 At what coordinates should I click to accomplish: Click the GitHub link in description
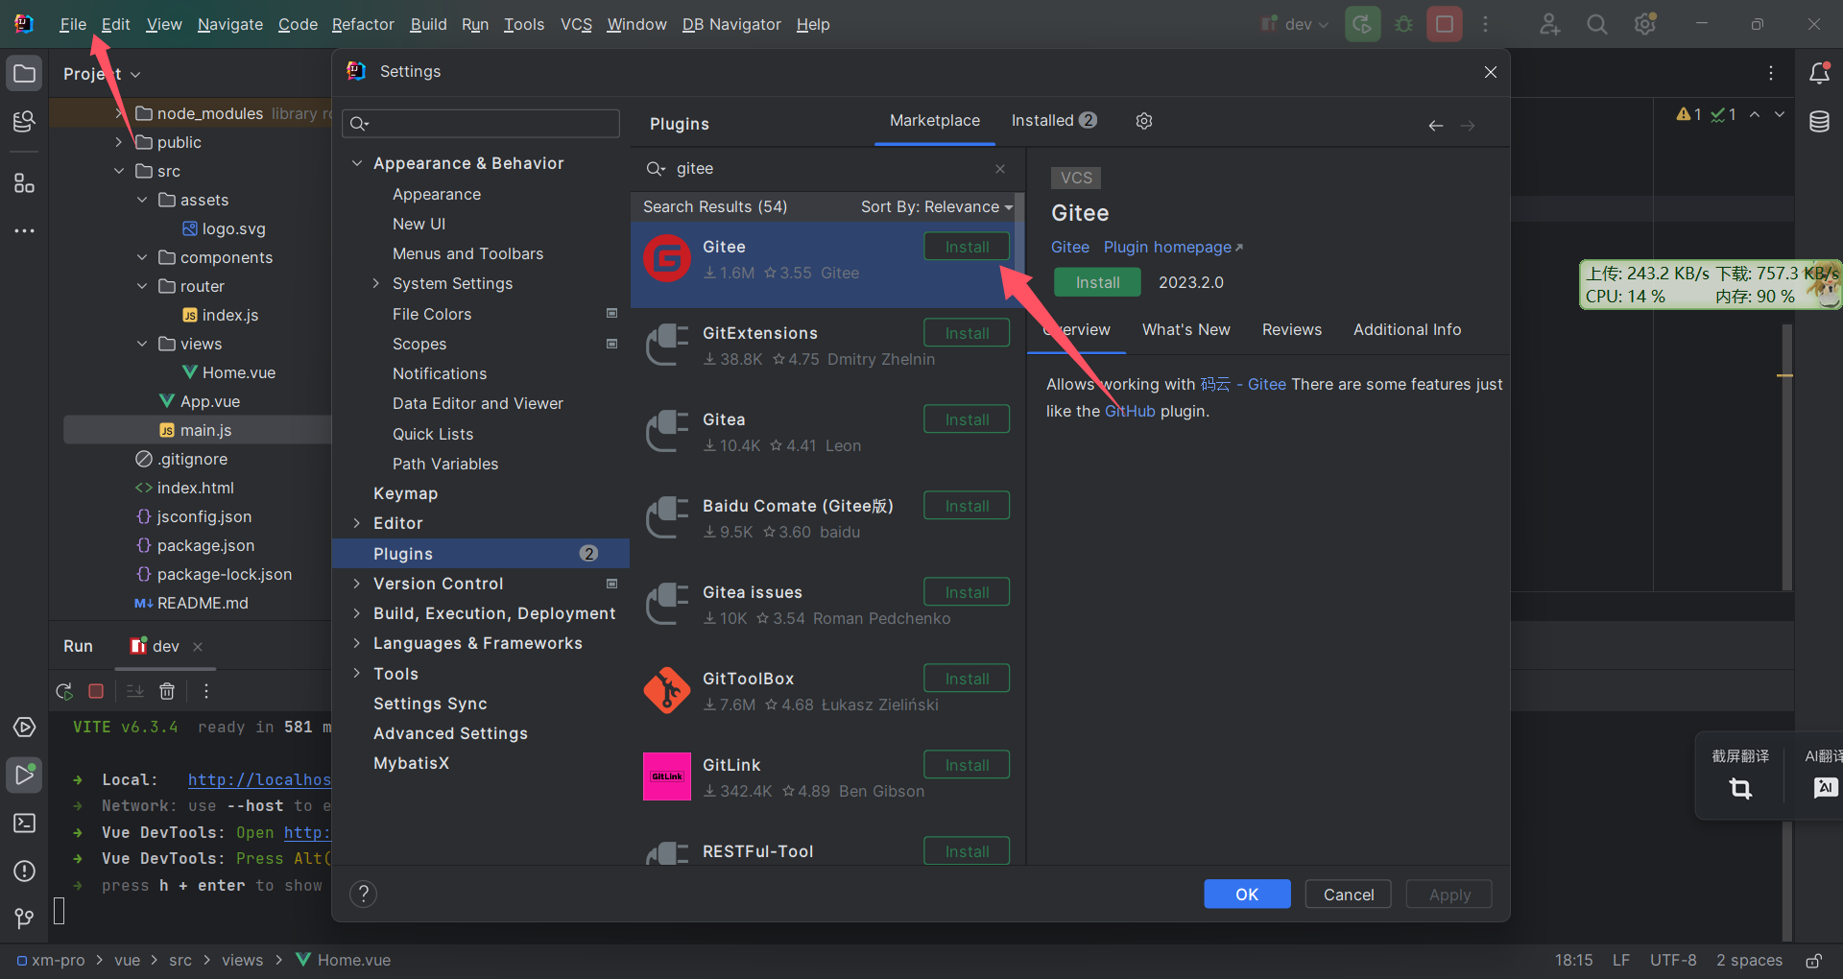click(1130, 411)
